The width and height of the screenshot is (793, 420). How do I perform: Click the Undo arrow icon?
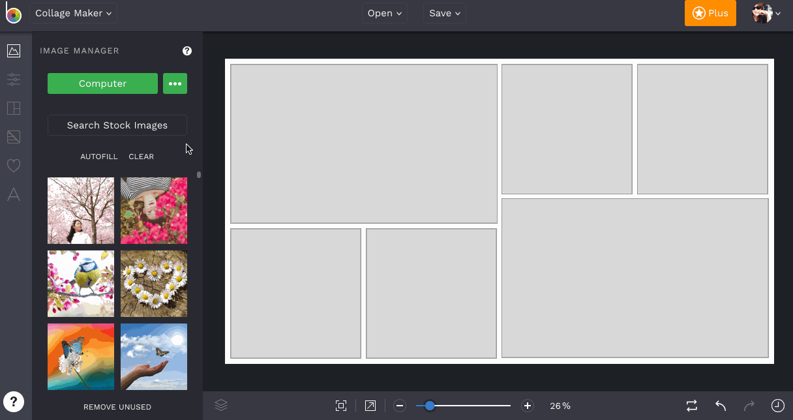(721, 406)
